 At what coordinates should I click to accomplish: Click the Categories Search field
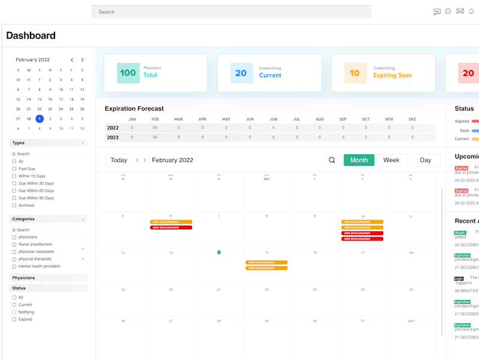pos(50,230)
